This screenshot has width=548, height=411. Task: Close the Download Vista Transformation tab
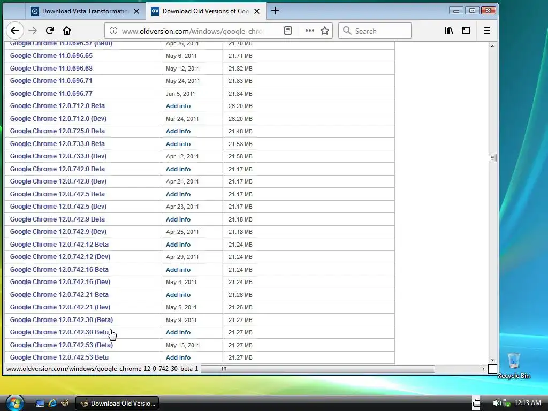tap(136, 11)
